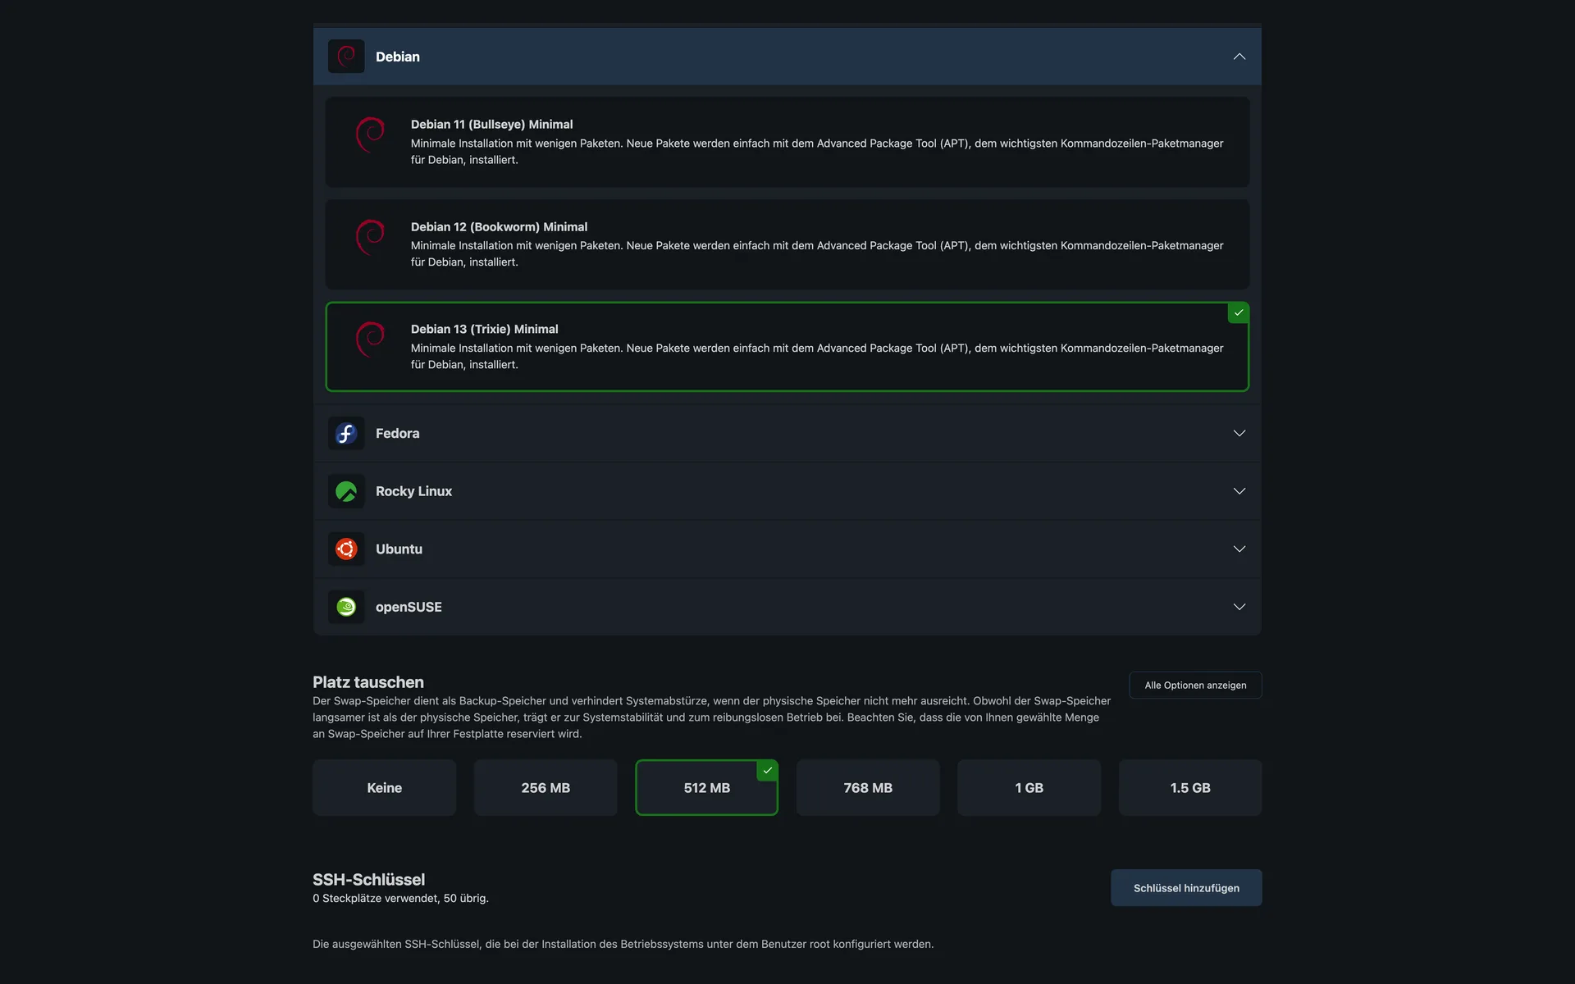
Task: Click the Rocky Linux logo icon
Action: click(x=346, y=491)
